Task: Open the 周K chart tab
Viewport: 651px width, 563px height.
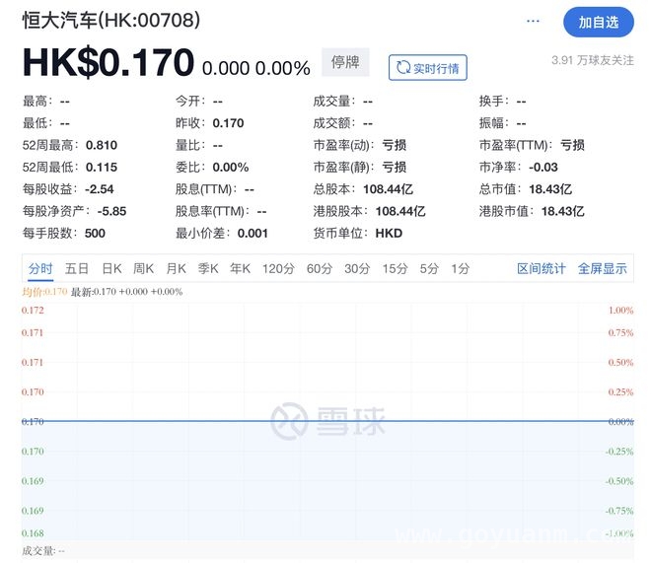Action: point(143,269)
